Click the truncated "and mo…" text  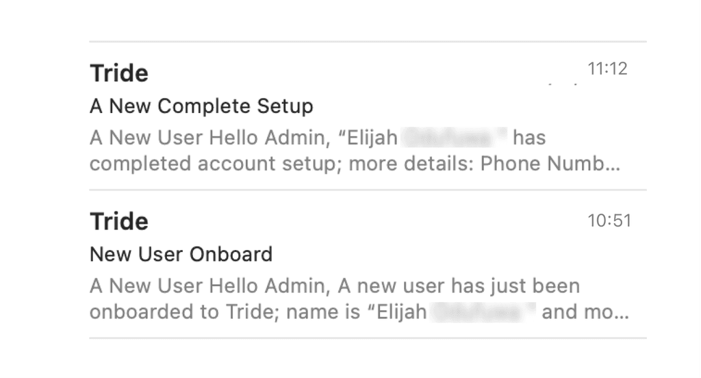click(x=585, y=312)
